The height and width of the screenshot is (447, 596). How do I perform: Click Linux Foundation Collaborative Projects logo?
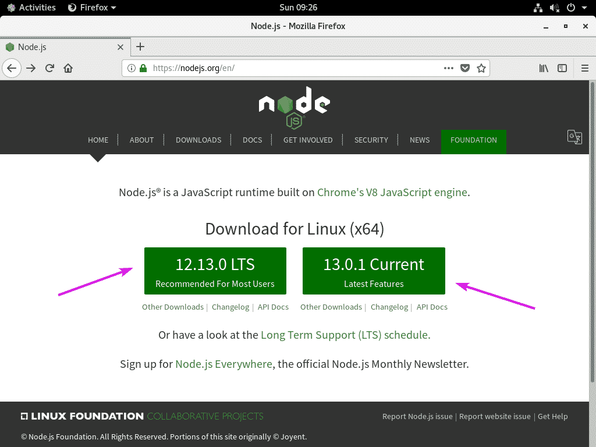tap(142, 416)
